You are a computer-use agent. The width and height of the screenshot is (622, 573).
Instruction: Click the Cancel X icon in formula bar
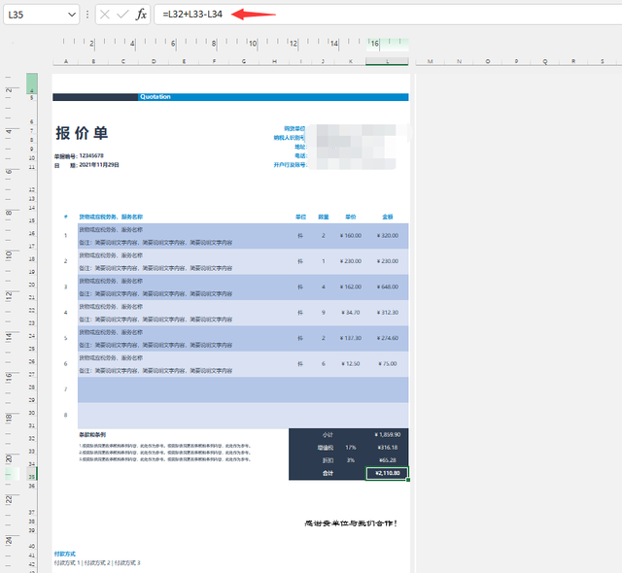pyautogui.click(x=105, y=15)
